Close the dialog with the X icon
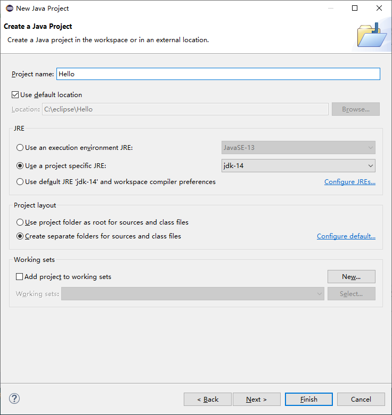The height and width of the screenshot is (415, 392). pyautogui.click(x=379, y=8)
